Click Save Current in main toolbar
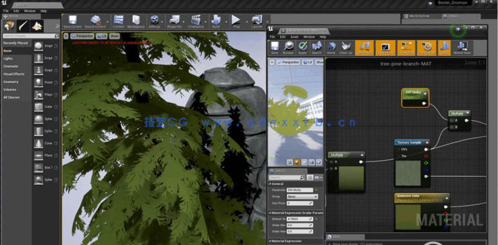The height and width of the screenshot is (245, 498). tap(72, 22)
